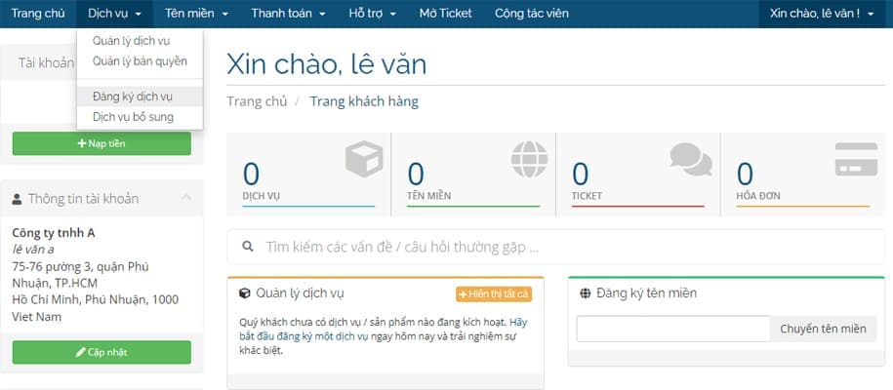This screenshot has width=893, height=390.
Task: Focus the Tìm kiếm các vấn đề search field
Action: click(x=556, y=247)
